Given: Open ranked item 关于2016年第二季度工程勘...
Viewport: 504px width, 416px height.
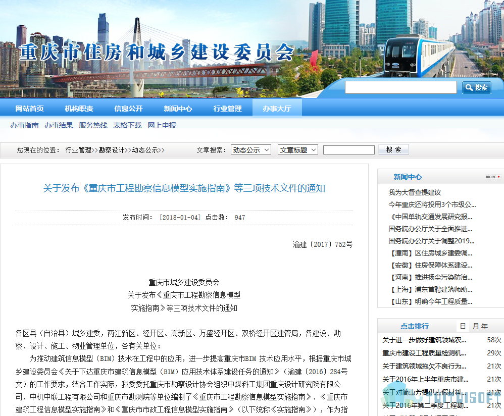Looking at the screenshot, I should pos(425,406).
